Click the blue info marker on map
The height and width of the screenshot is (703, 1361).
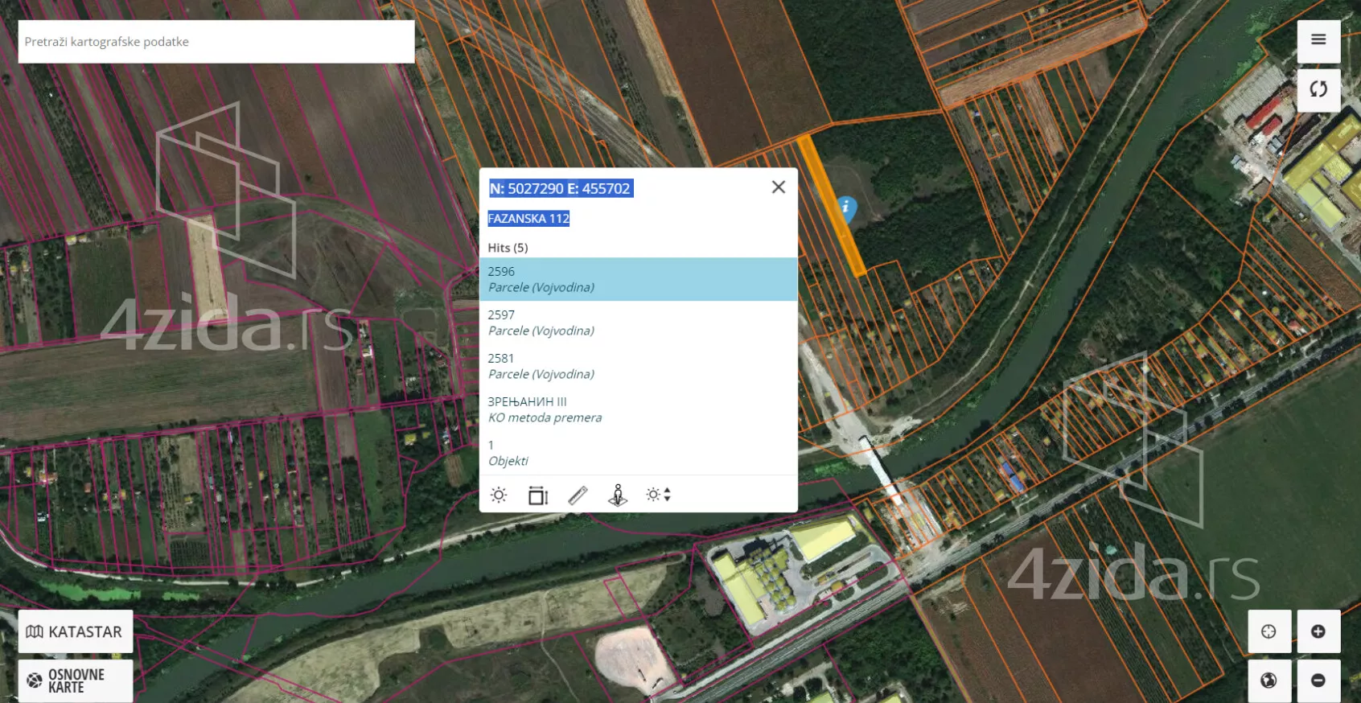(845, 208)
